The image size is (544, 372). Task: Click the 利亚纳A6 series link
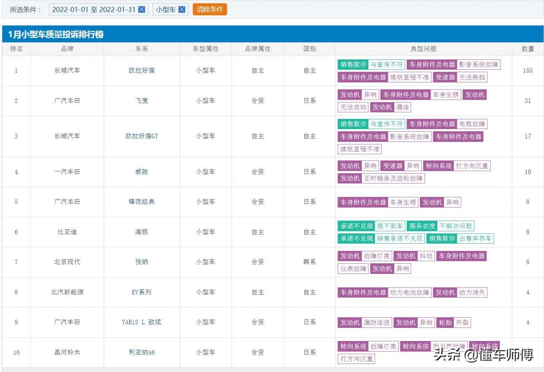142,352
